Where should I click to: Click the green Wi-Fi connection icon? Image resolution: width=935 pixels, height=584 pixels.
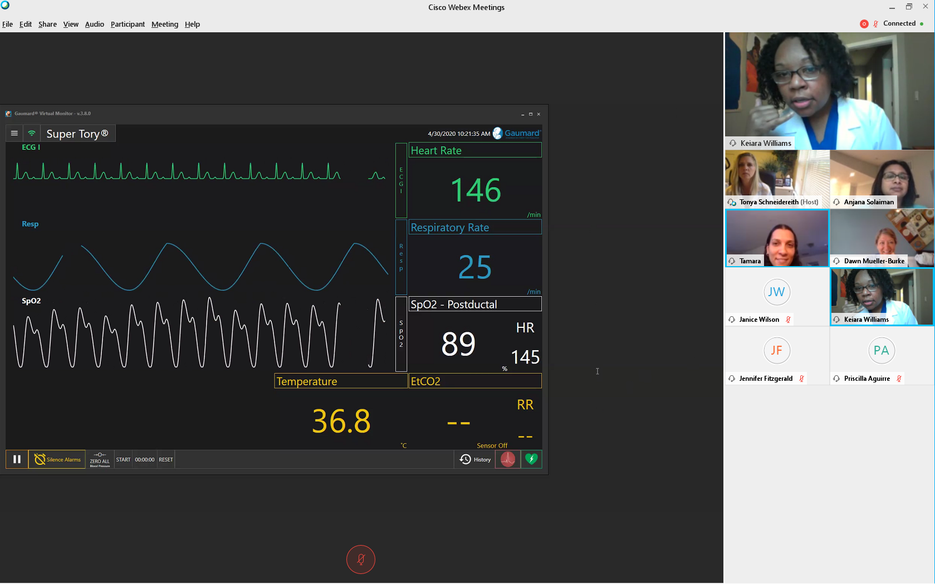click(32, 134)
